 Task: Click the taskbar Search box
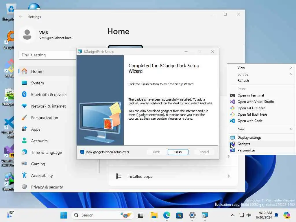[x=102, y=215]
